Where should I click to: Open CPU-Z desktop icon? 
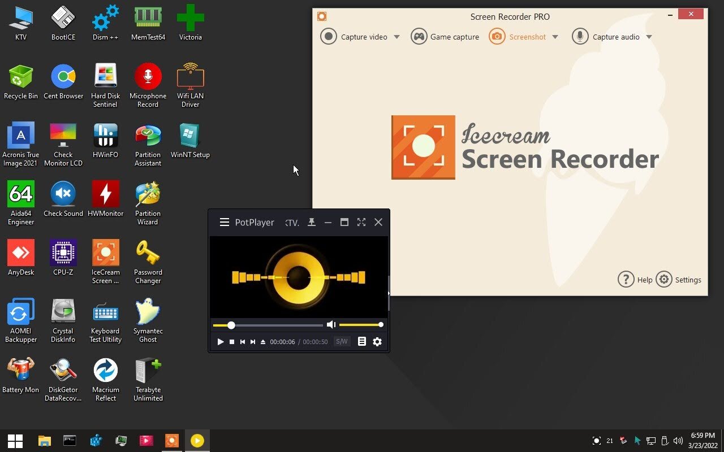coord(63,258)
